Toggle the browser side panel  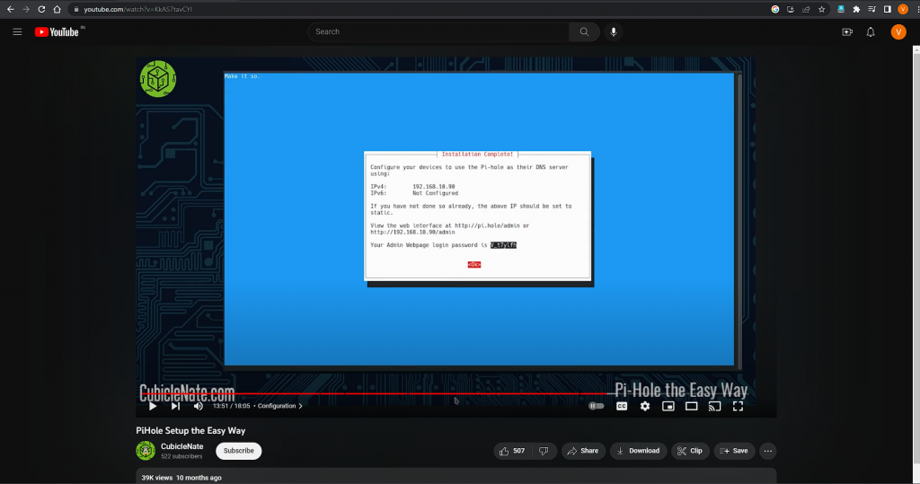point(887,9)
